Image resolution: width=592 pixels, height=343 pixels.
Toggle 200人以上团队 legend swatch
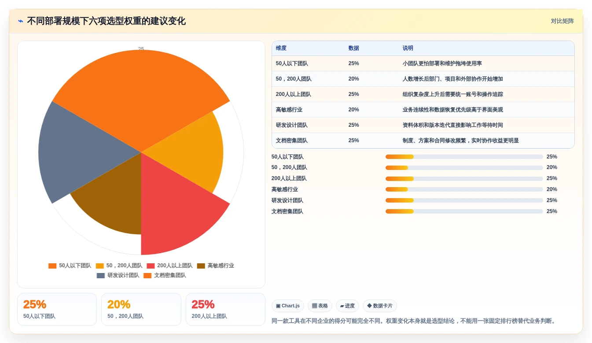(151, 266)
